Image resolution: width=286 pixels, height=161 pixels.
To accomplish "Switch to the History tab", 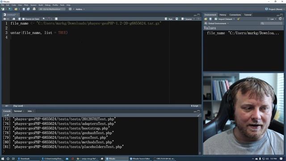I will 223,15.
